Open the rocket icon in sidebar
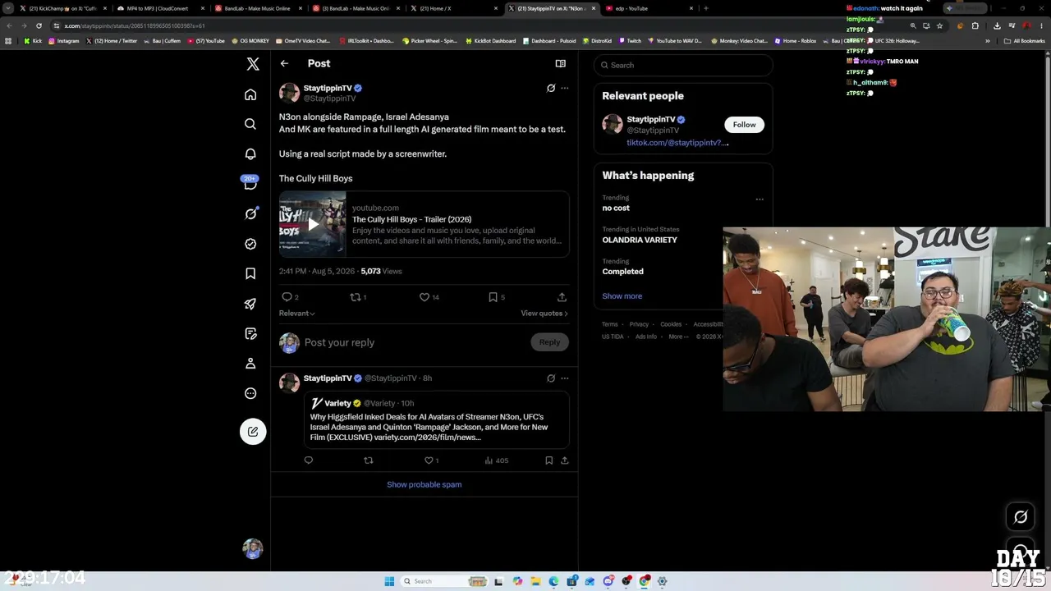The width and height of the screenshot is (1051, 591). tap(250, 304)
